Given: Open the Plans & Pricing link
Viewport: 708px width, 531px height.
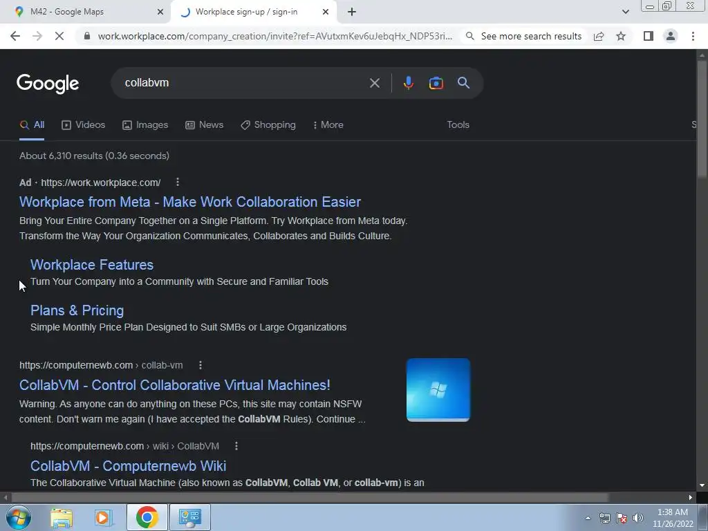Looking at the screenshot, I should coord(77,310).
